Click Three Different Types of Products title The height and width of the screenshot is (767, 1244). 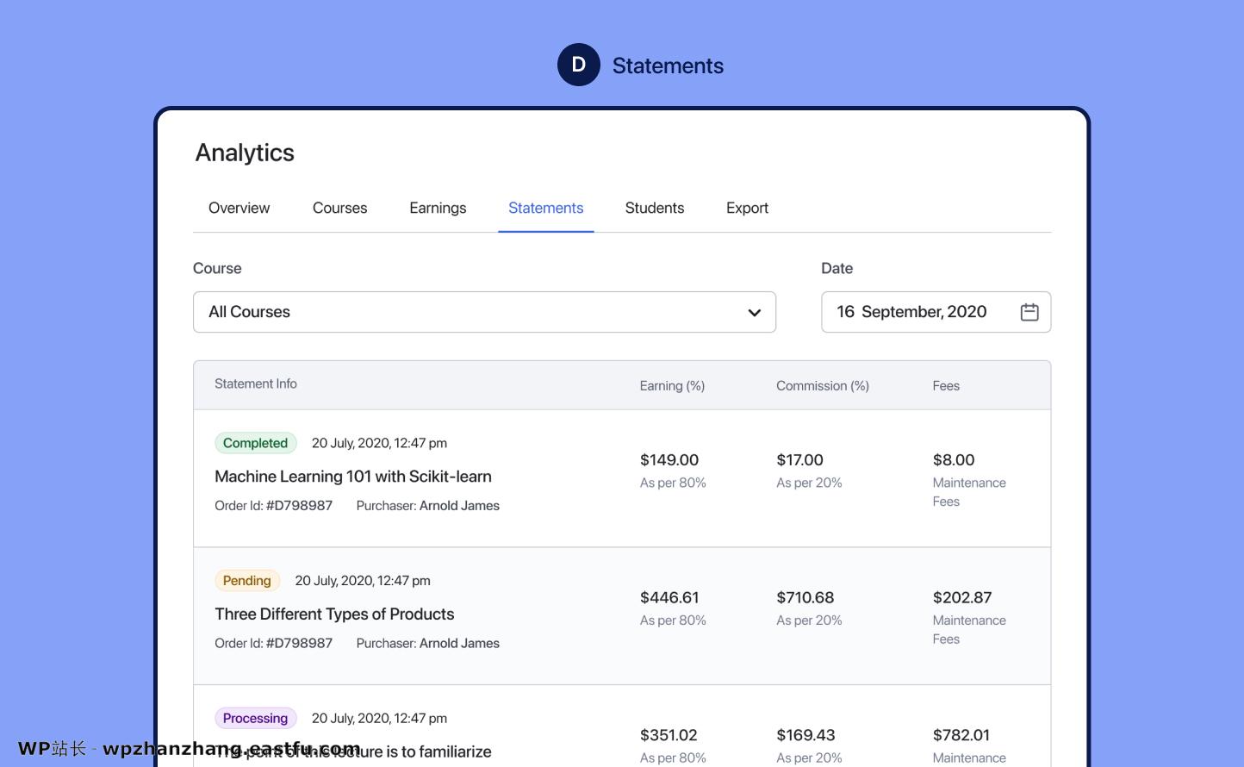(334, 614)
